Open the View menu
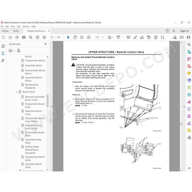The height and width of the screenshot is (192, 192). tap(13, 26)
